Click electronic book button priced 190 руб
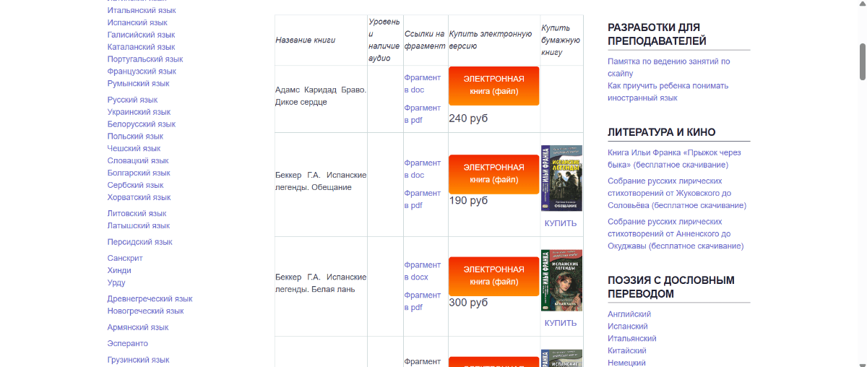The width and height of the screenshot is (867, 367). 493,173
